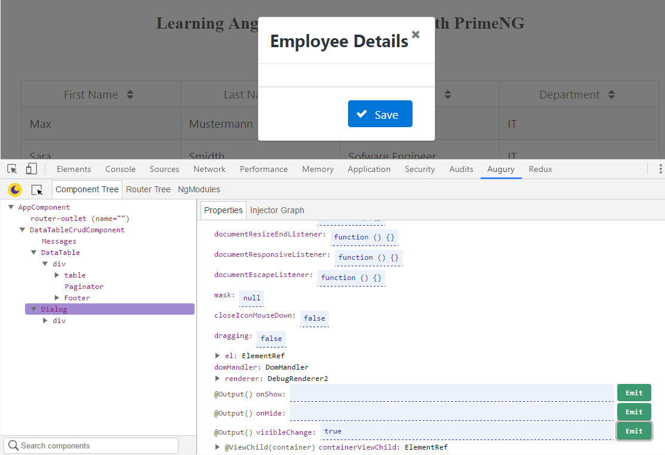Select the Dialog component row

point(110,309)
